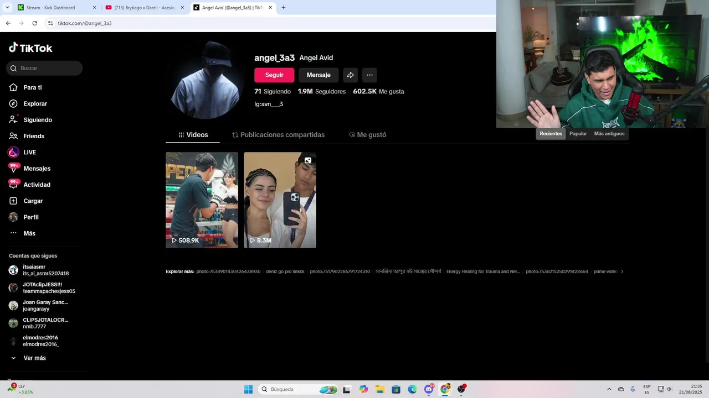
Task: Open the Windows Start menu
Action: click(248, 389)
